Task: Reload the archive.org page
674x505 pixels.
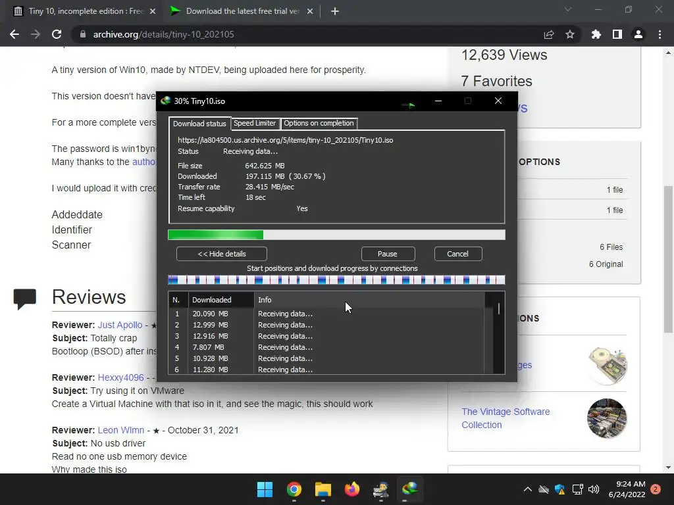Action: (x=57, y=34)
